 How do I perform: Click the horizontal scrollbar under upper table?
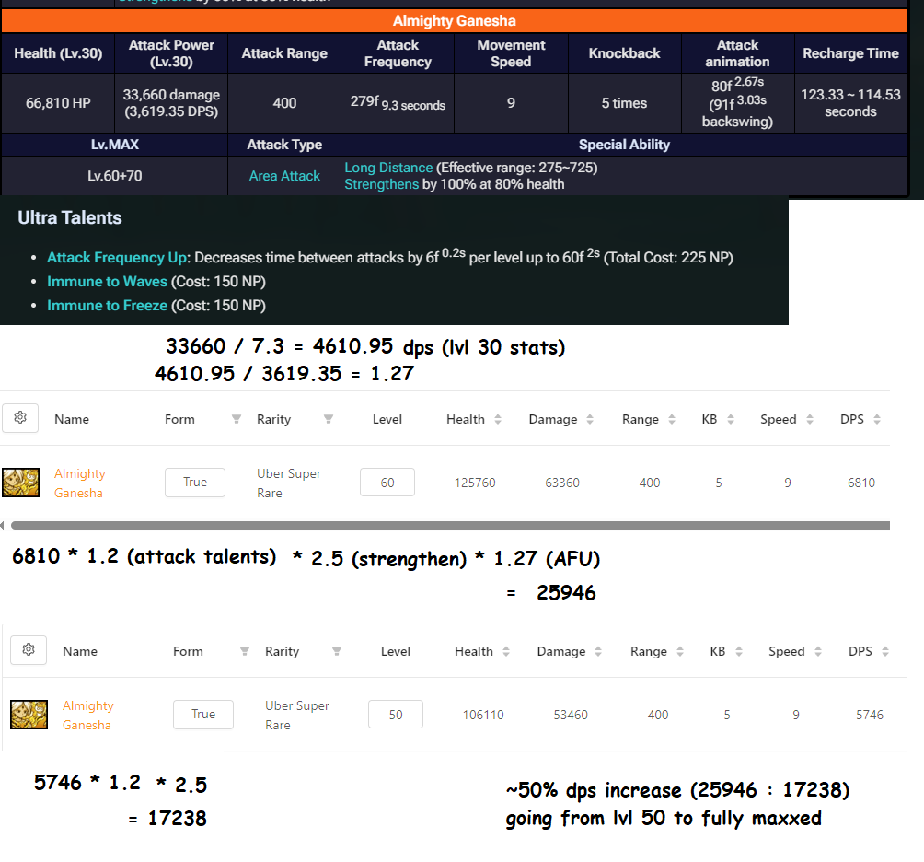[x=450, y=525]
